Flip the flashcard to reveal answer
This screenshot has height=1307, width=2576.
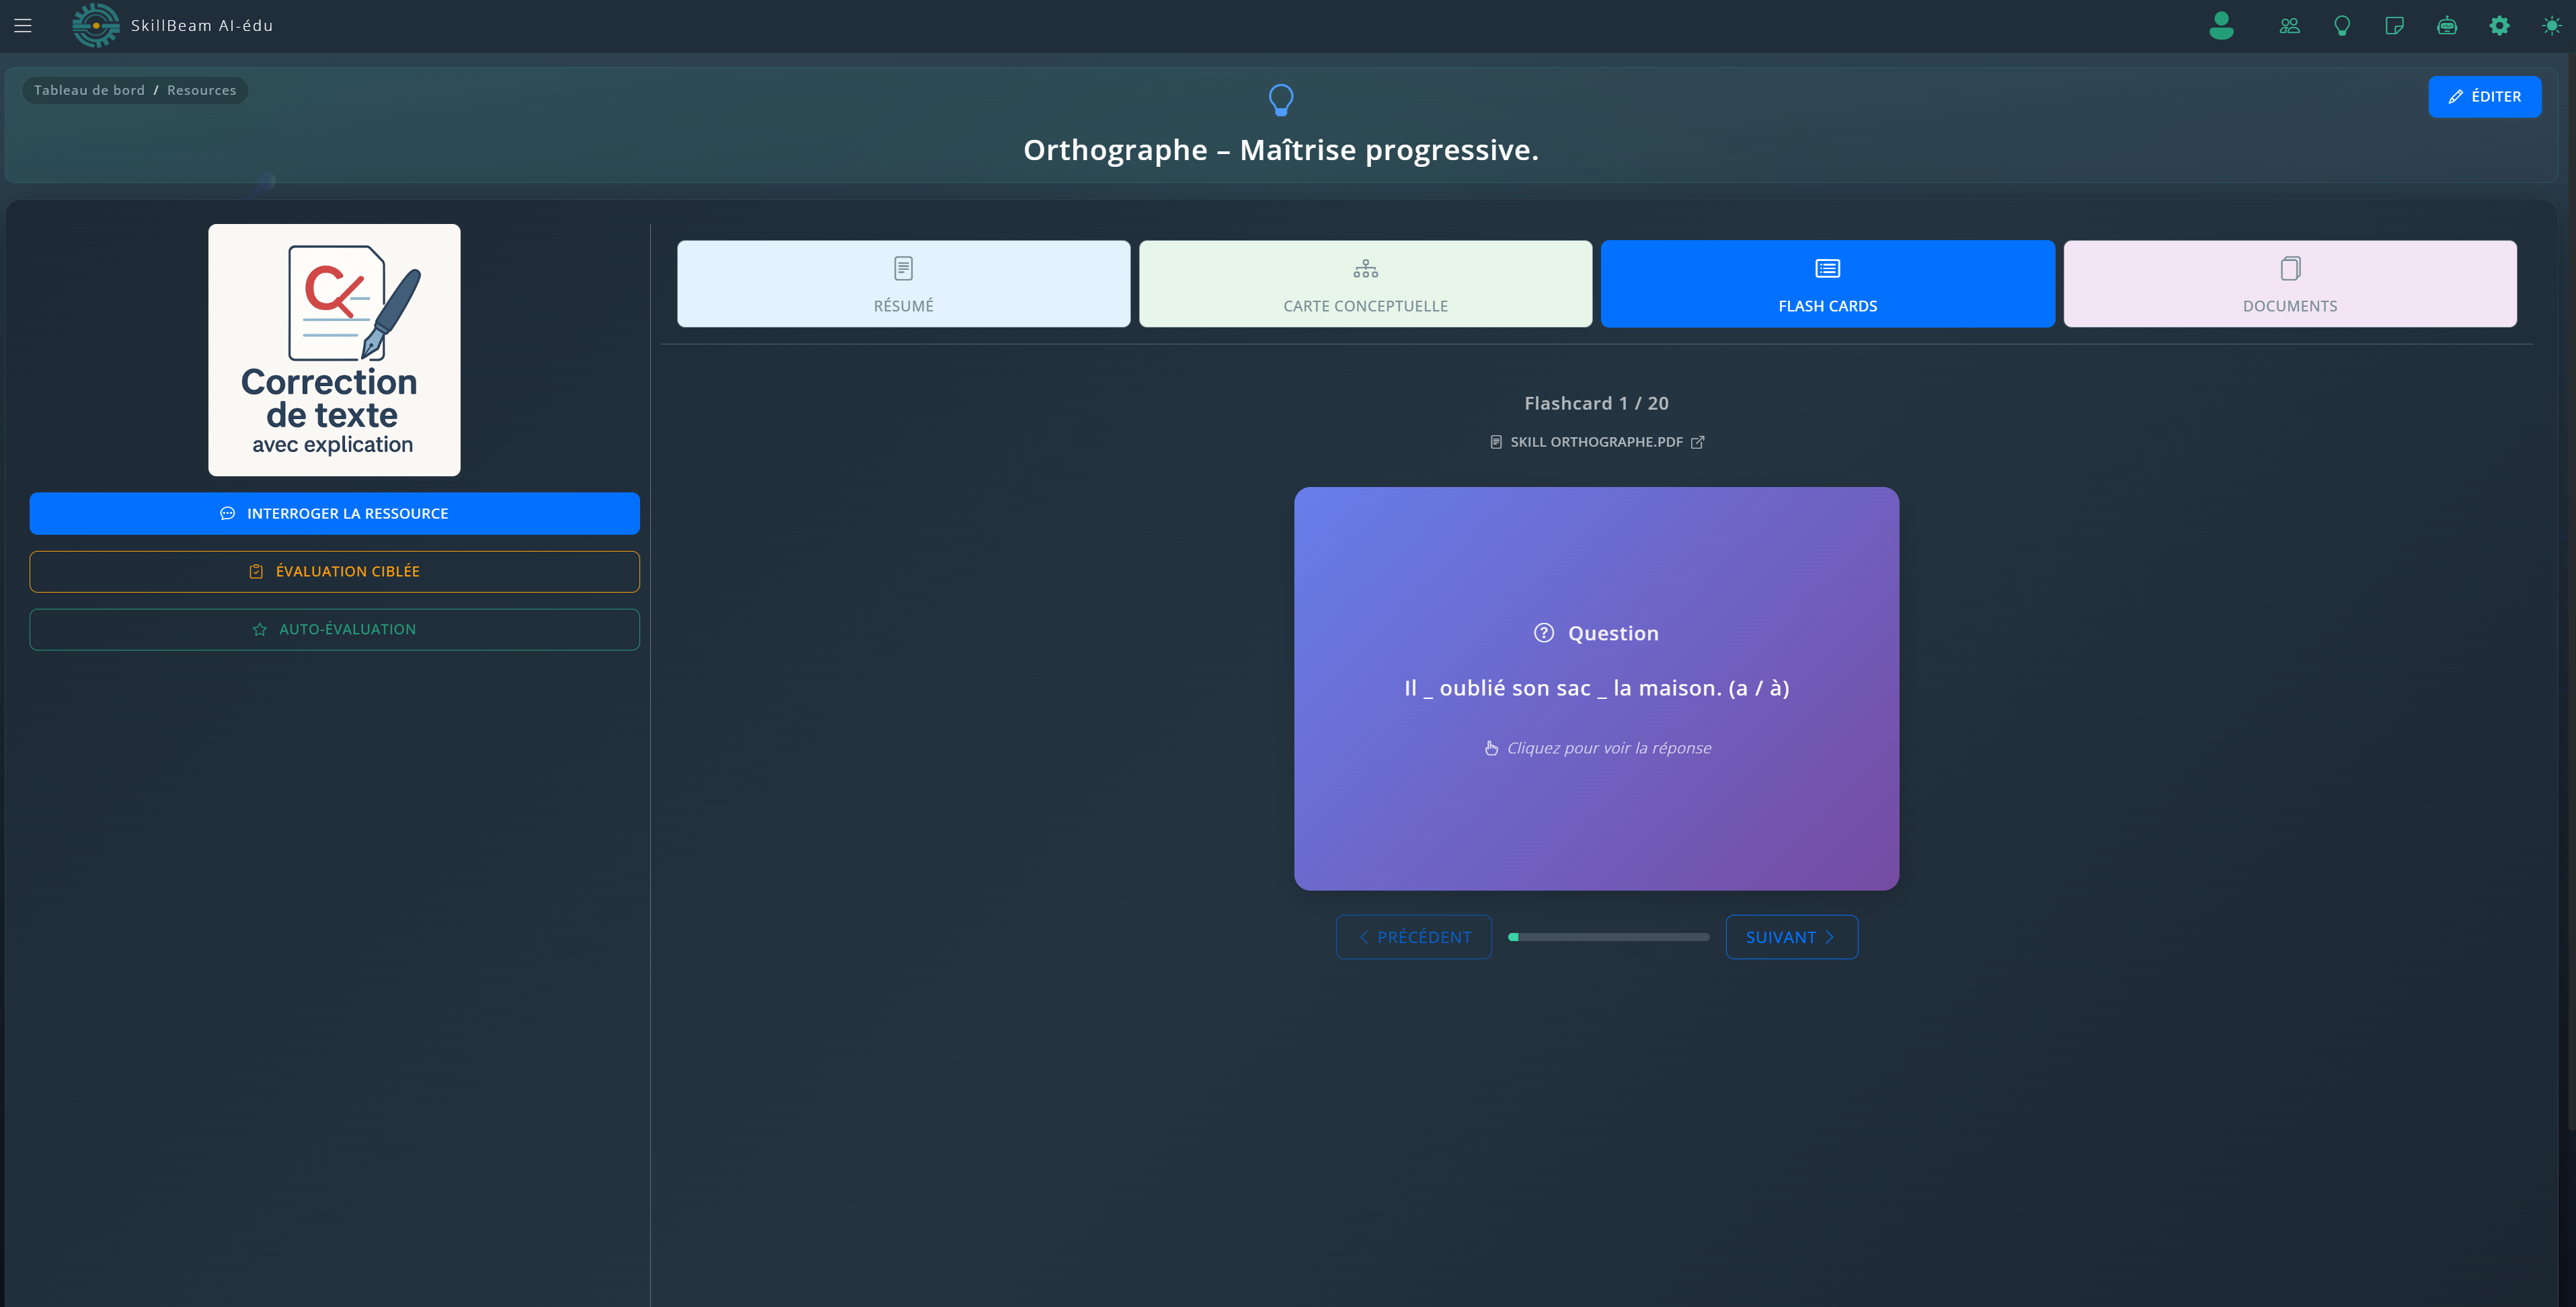click(x=1596, y=689)
